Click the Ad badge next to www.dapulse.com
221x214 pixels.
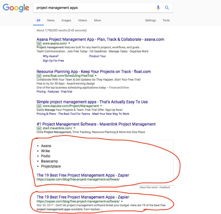click(39, 106)
